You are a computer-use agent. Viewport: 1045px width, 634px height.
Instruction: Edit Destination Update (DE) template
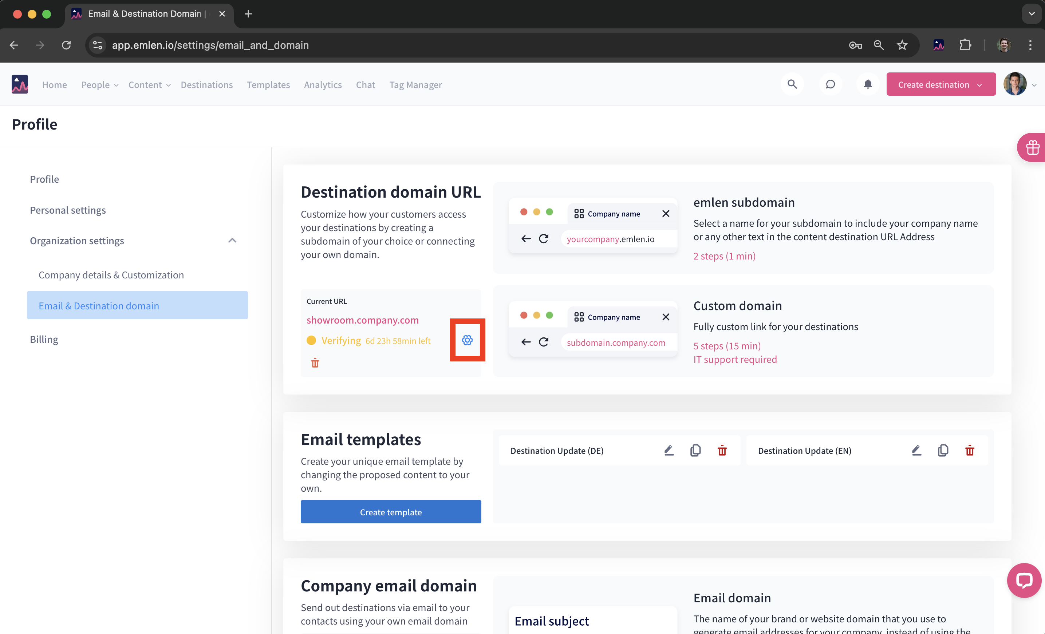click(x=669, y=450)
